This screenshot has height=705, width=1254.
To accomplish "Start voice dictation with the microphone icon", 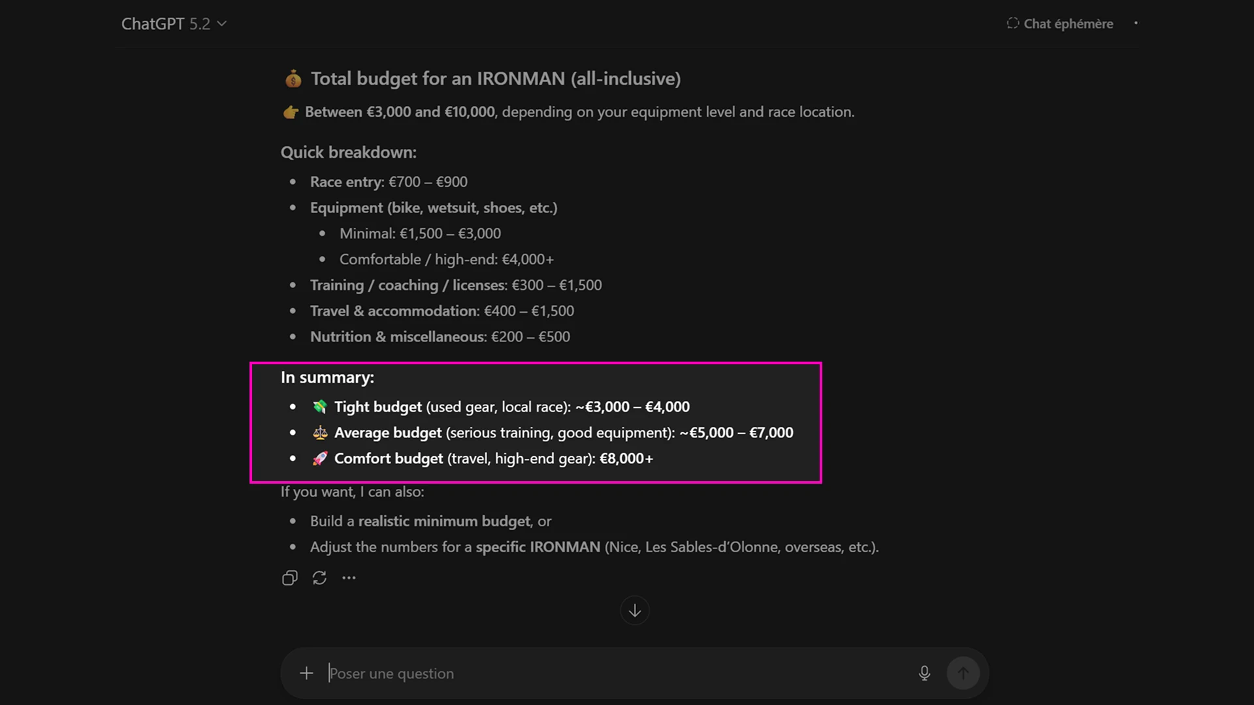I will coord(924,673).
